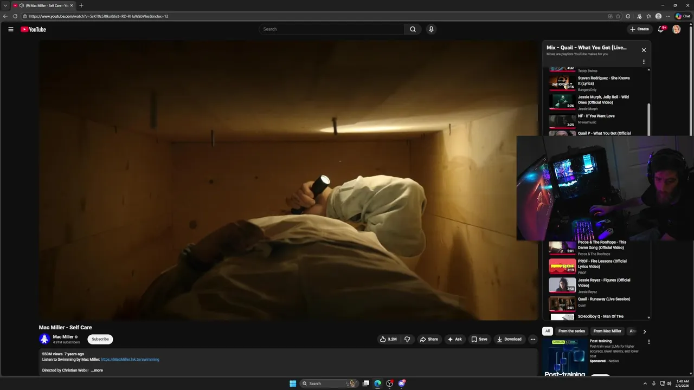Viewport: 694px width, 390px height.
Task: Click the YouTube search magnifier button
Action: pos(413,29)
